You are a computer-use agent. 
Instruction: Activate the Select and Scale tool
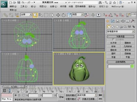pyautogui.click(x=69, y=15)
